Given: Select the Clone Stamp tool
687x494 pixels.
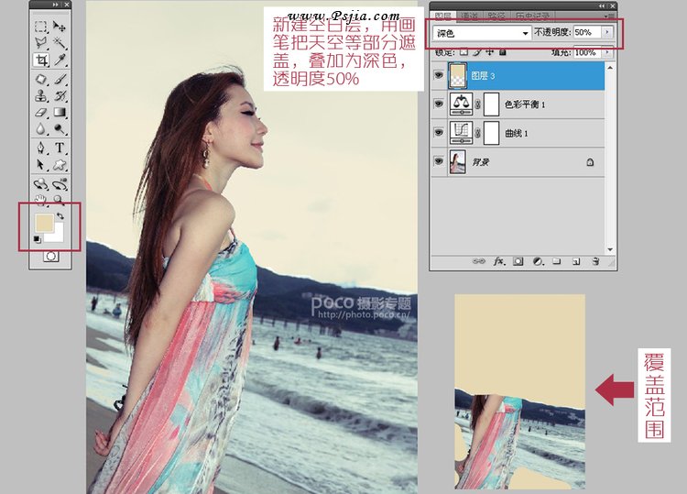Looking at the screenshot, I should pos(41,95).
